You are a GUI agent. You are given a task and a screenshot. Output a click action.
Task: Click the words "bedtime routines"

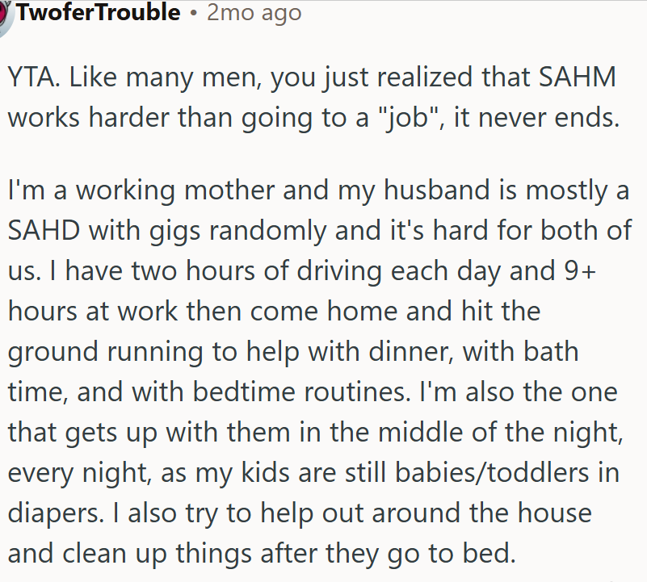300,391
